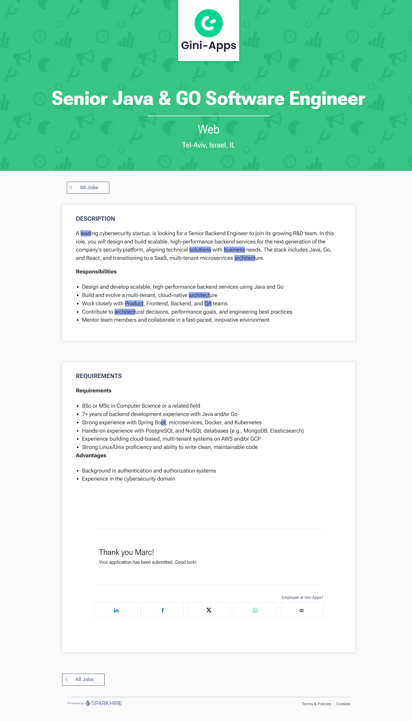Open the All Jobs button above the description
Screen dimensions: 412x721
click(x=88, y=187)
